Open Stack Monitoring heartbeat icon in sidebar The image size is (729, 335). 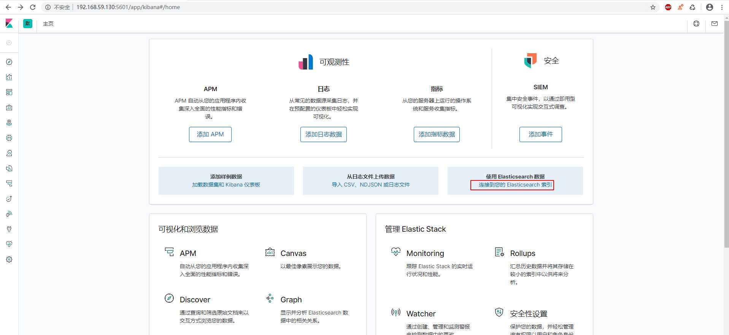point(9,244)
